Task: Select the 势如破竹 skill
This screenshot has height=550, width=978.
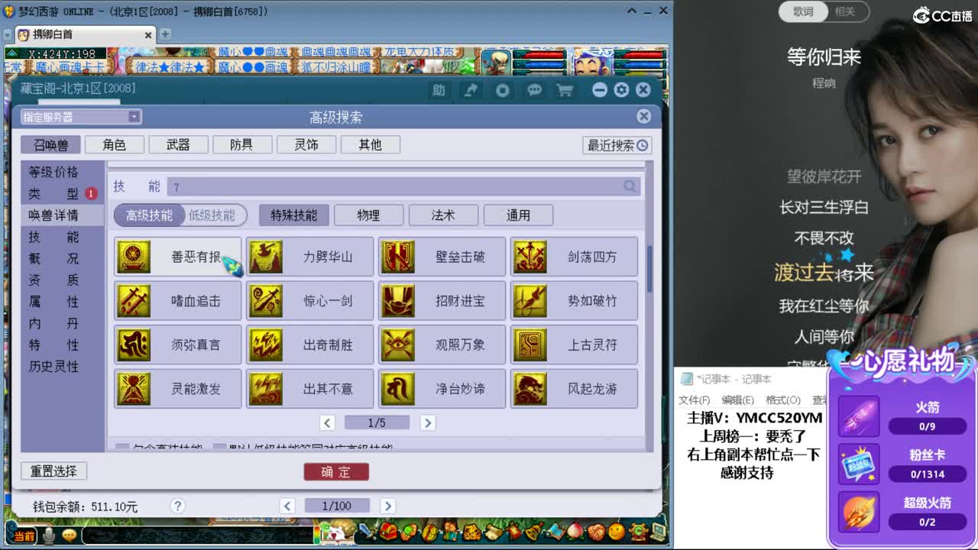Action: pyautogui.click(x=574, y=301)
